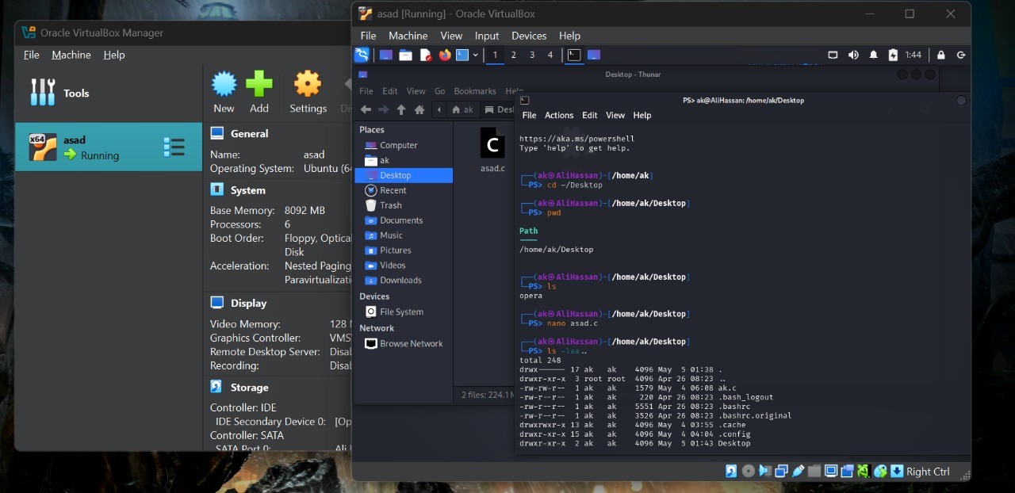Expand the terminal launcher dropdown arrow
The width and height of the screenshot is (1015, 493).
pos(476,55)
